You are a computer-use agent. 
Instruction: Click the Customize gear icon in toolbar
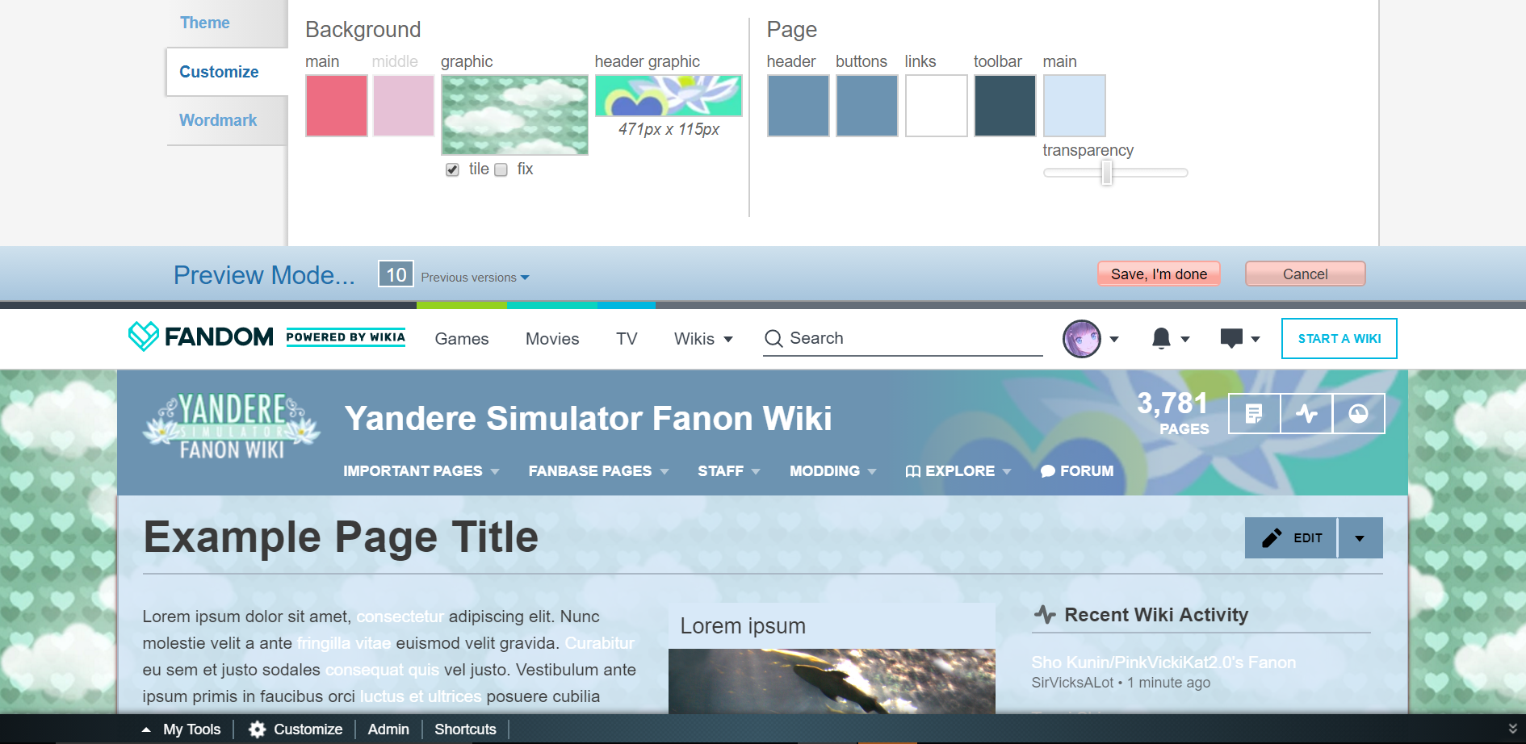[258, 729]
